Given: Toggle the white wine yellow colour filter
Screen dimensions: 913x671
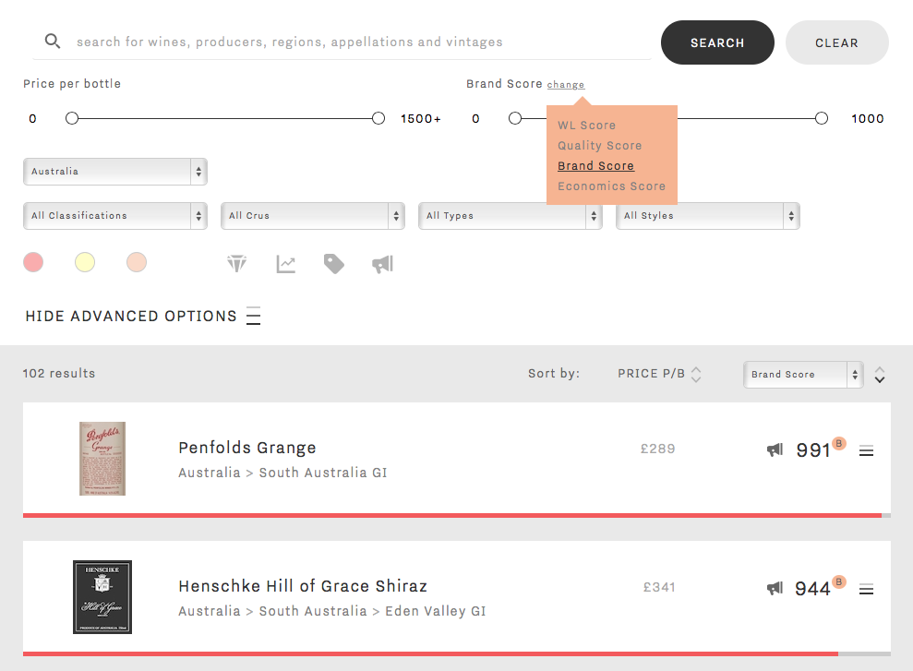Looking at the screenshot, I should click(x=85, y=262).
